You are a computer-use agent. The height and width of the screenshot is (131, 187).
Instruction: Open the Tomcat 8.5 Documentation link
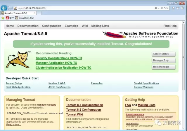(84, 105)
